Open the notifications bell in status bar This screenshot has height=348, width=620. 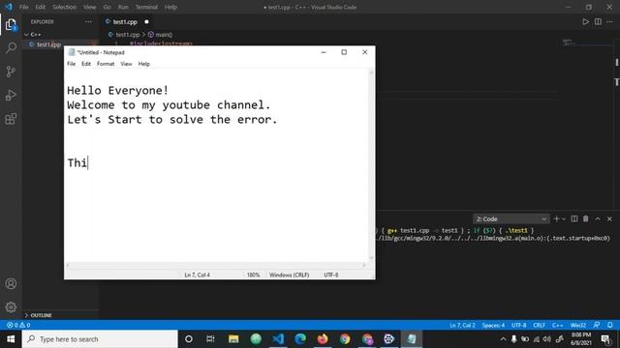(610, 325)
